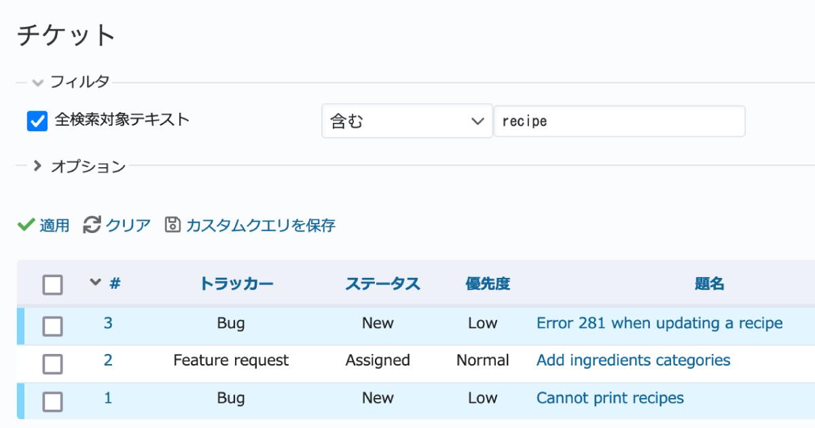Image resolution: width=815 pixels, height=428 pixels.
Task: Click the sort arrow beside # column
Action: [95, 283]
